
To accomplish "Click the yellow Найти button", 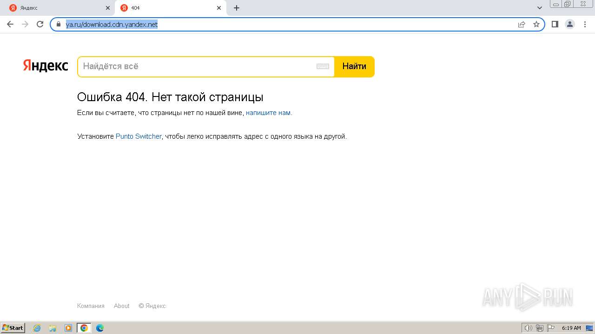I will pos(354,66).
